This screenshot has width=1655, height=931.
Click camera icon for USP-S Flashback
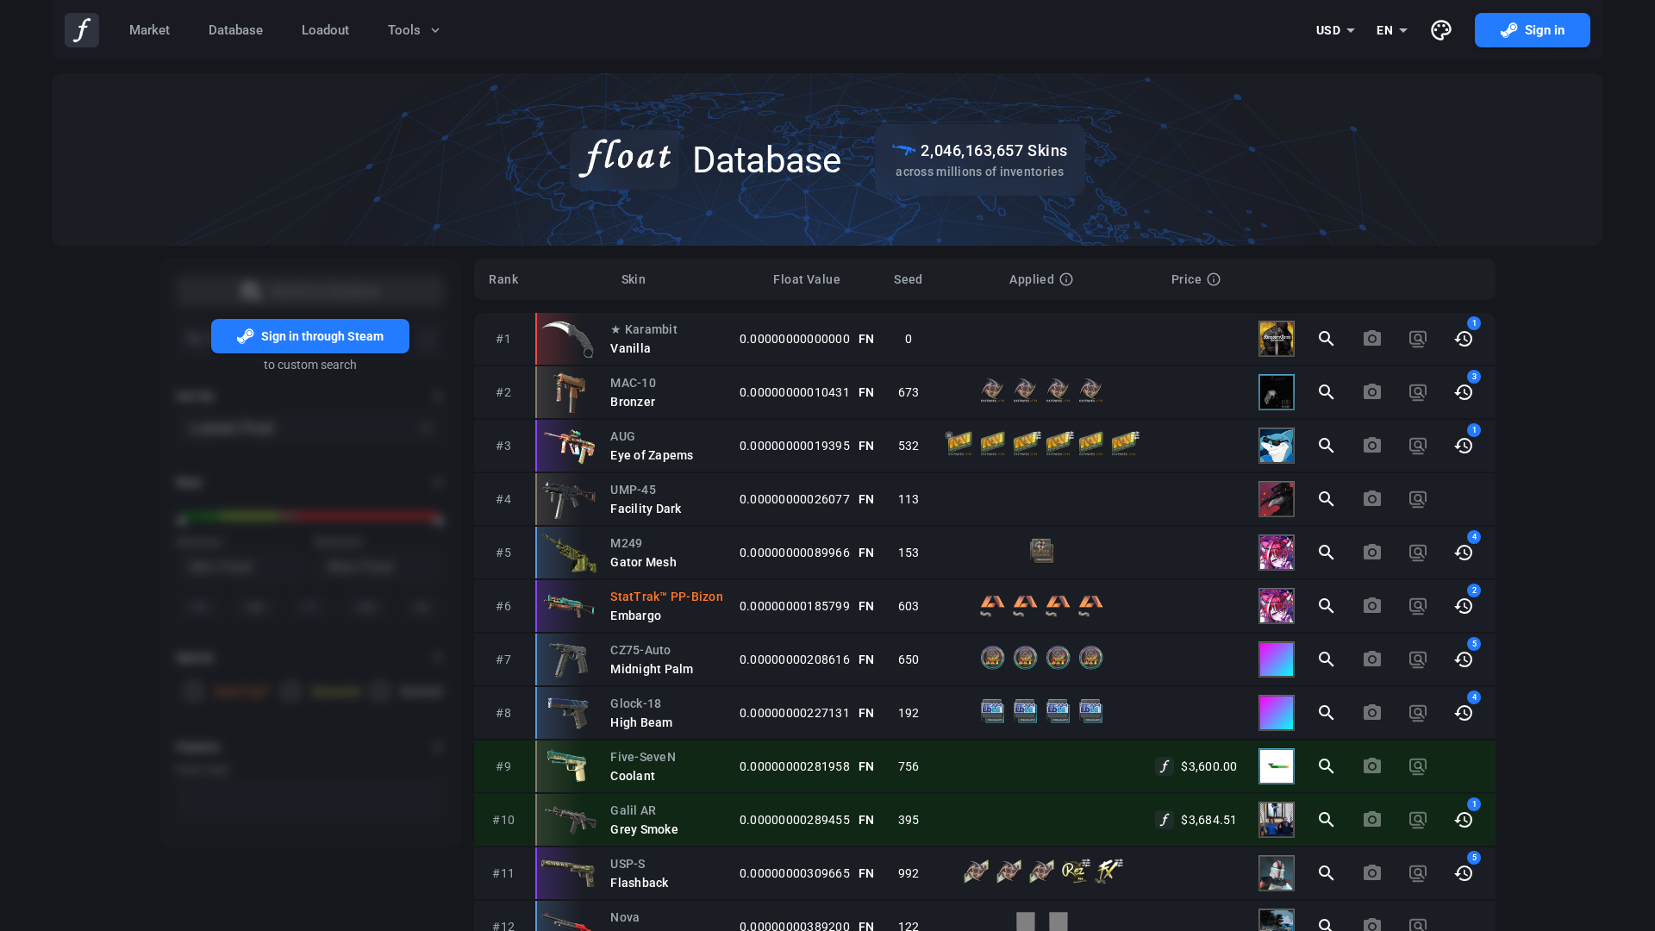(1372, 873)
